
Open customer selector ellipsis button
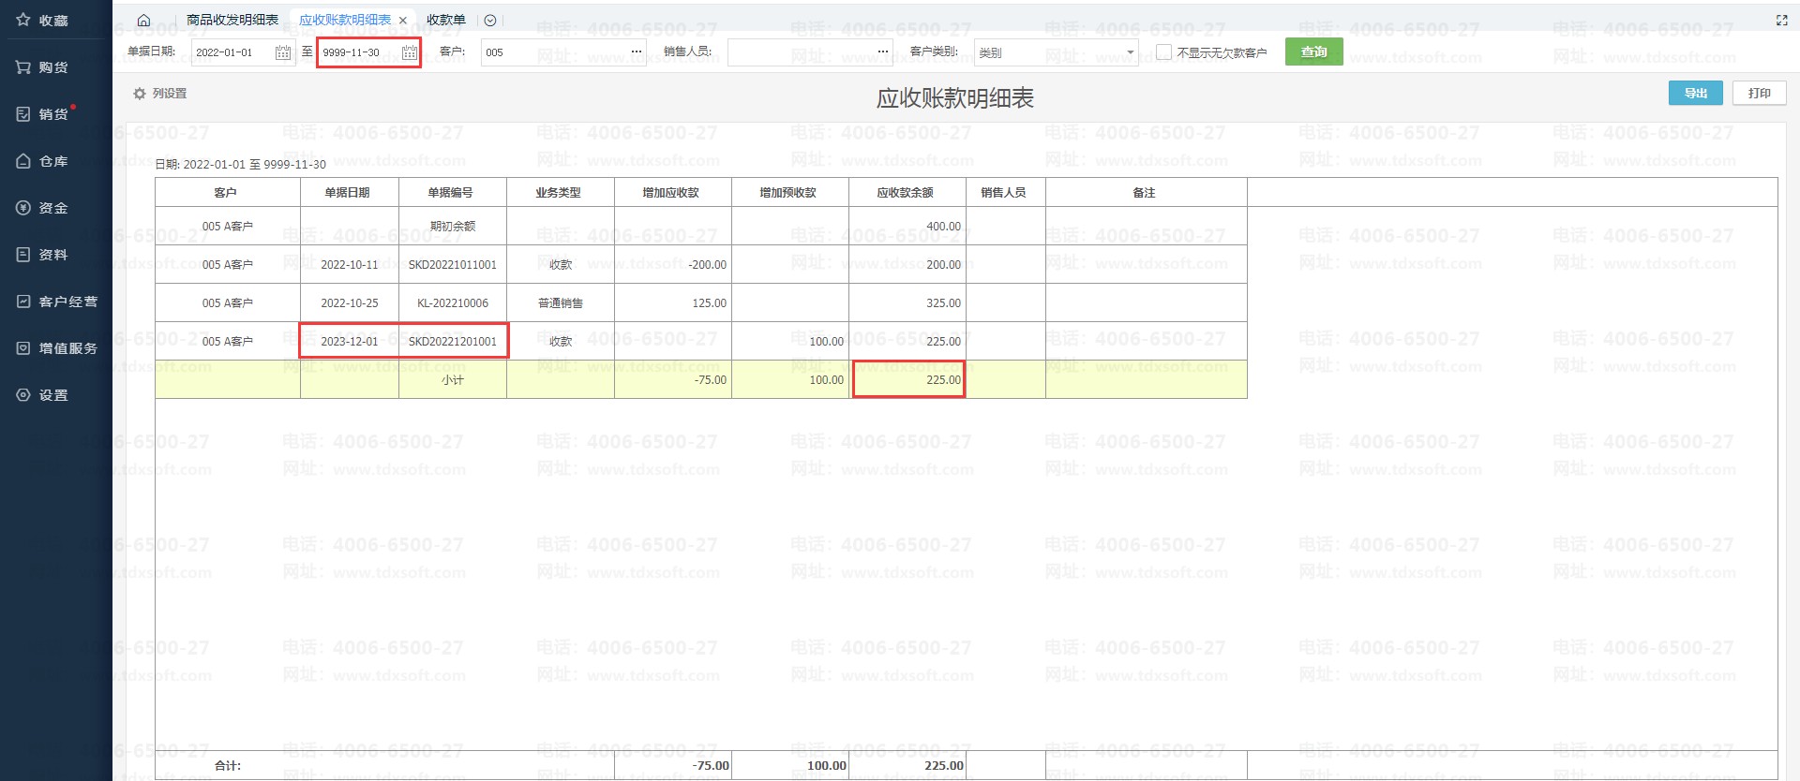(636, 52)
